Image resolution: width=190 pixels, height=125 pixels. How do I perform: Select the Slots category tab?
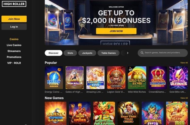(x=70, y=53)
